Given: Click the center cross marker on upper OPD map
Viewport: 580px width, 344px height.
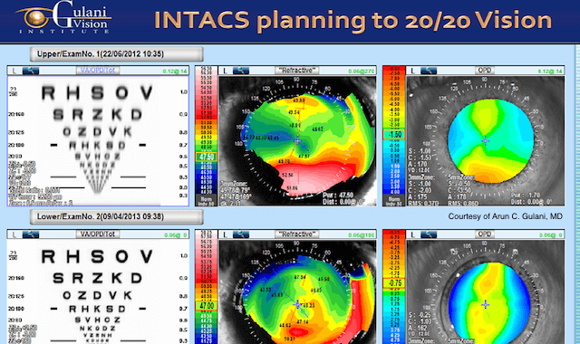Looking at the screenshot, I should [x=486, y=140].
